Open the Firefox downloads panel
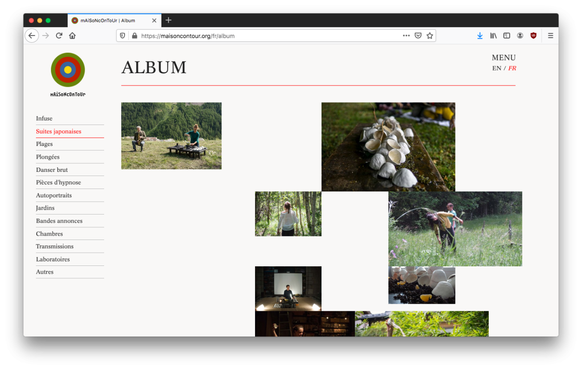The image size is (582, 370). 480,35
